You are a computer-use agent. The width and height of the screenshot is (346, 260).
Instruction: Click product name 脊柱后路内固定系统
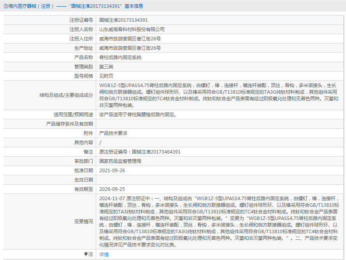(x=120, y=58)
